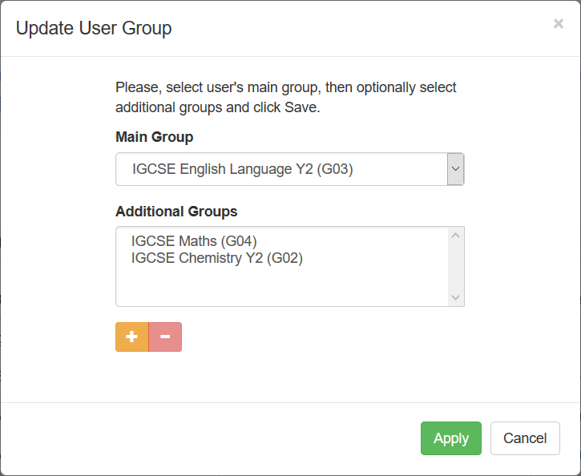Click empty area inside Additional Groups list
Screen dimensions: 581x476
[x=281, y=286]
